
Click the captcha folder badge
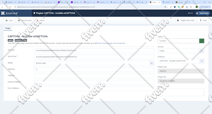[x=10, y=40]
